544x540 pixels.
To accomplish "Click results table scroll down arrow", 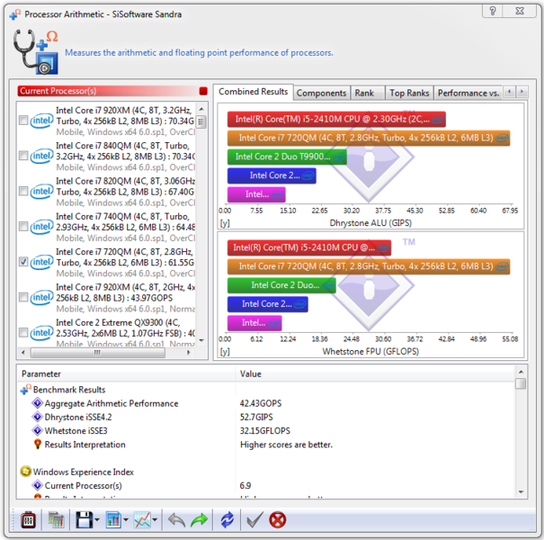I will (x=521, y=491).
